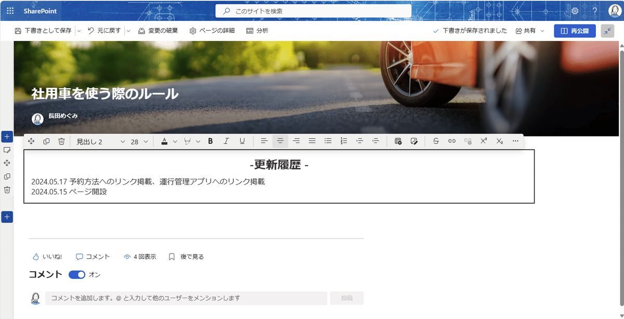Expand the font size 28 dropdown
Screen dimensions: 624x319
point(139,141)
